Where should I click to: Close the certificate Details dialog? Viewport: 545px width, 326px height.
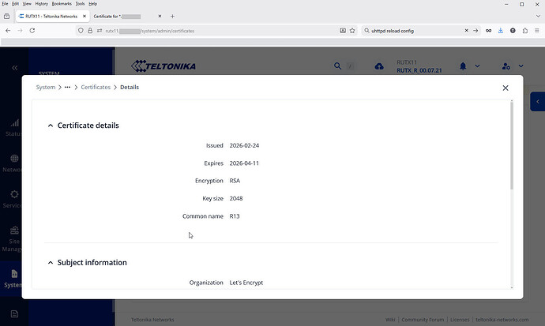506,88
